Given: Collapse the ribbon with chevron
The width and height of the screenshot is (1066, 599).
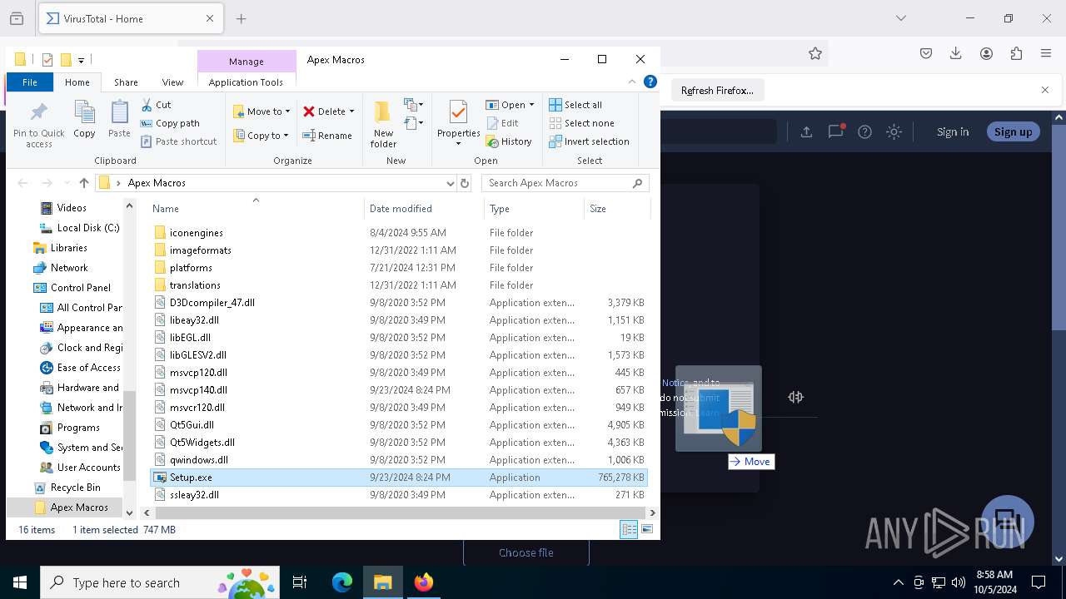Looking at the screenshot, I should tap(632, 82).
